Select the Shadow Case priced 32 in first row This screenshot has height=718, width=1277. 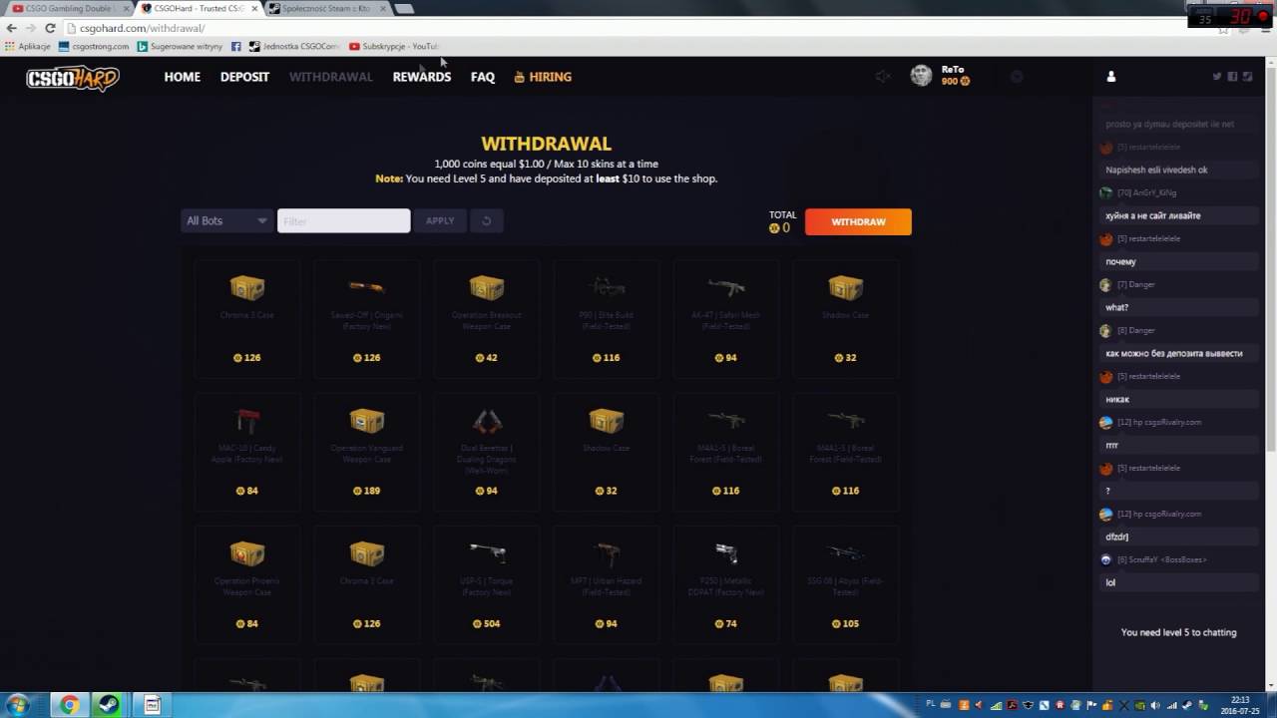point(846,319)
